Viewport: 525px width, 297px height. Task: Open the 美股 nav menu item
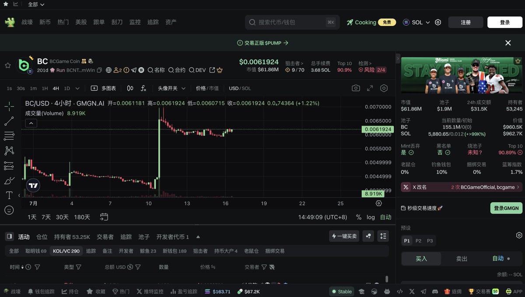click(x=81, y=22)
